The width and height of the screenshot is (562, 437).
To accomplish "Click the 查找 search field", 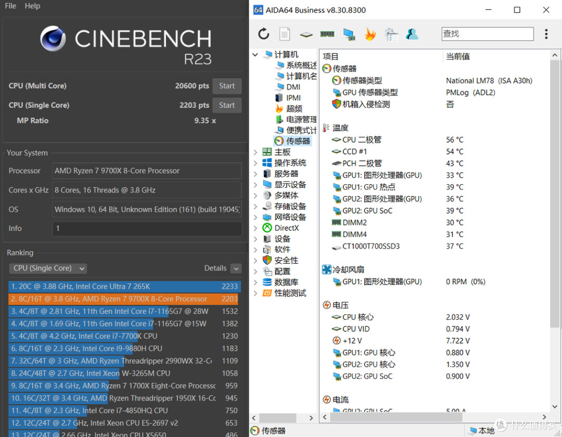I will (488, 34).
